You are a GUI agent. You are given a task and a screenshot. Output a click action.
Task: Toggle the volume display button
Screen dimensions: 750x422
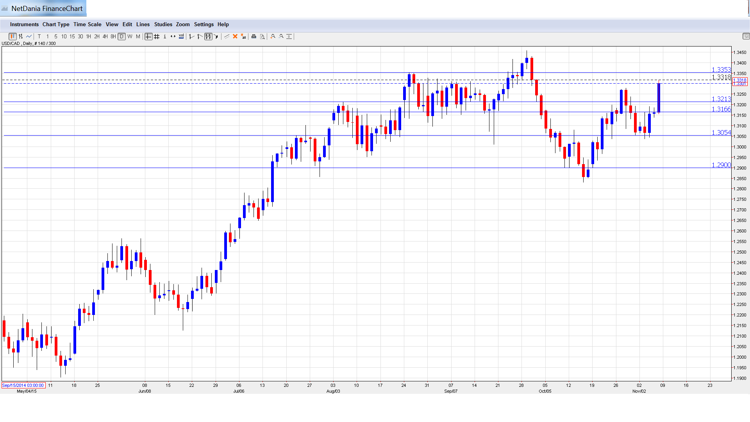tap(181, 36)
